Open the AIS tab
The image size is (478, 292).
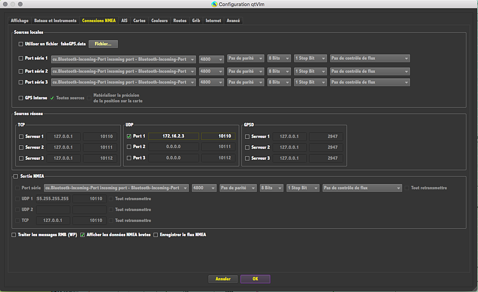124,20
